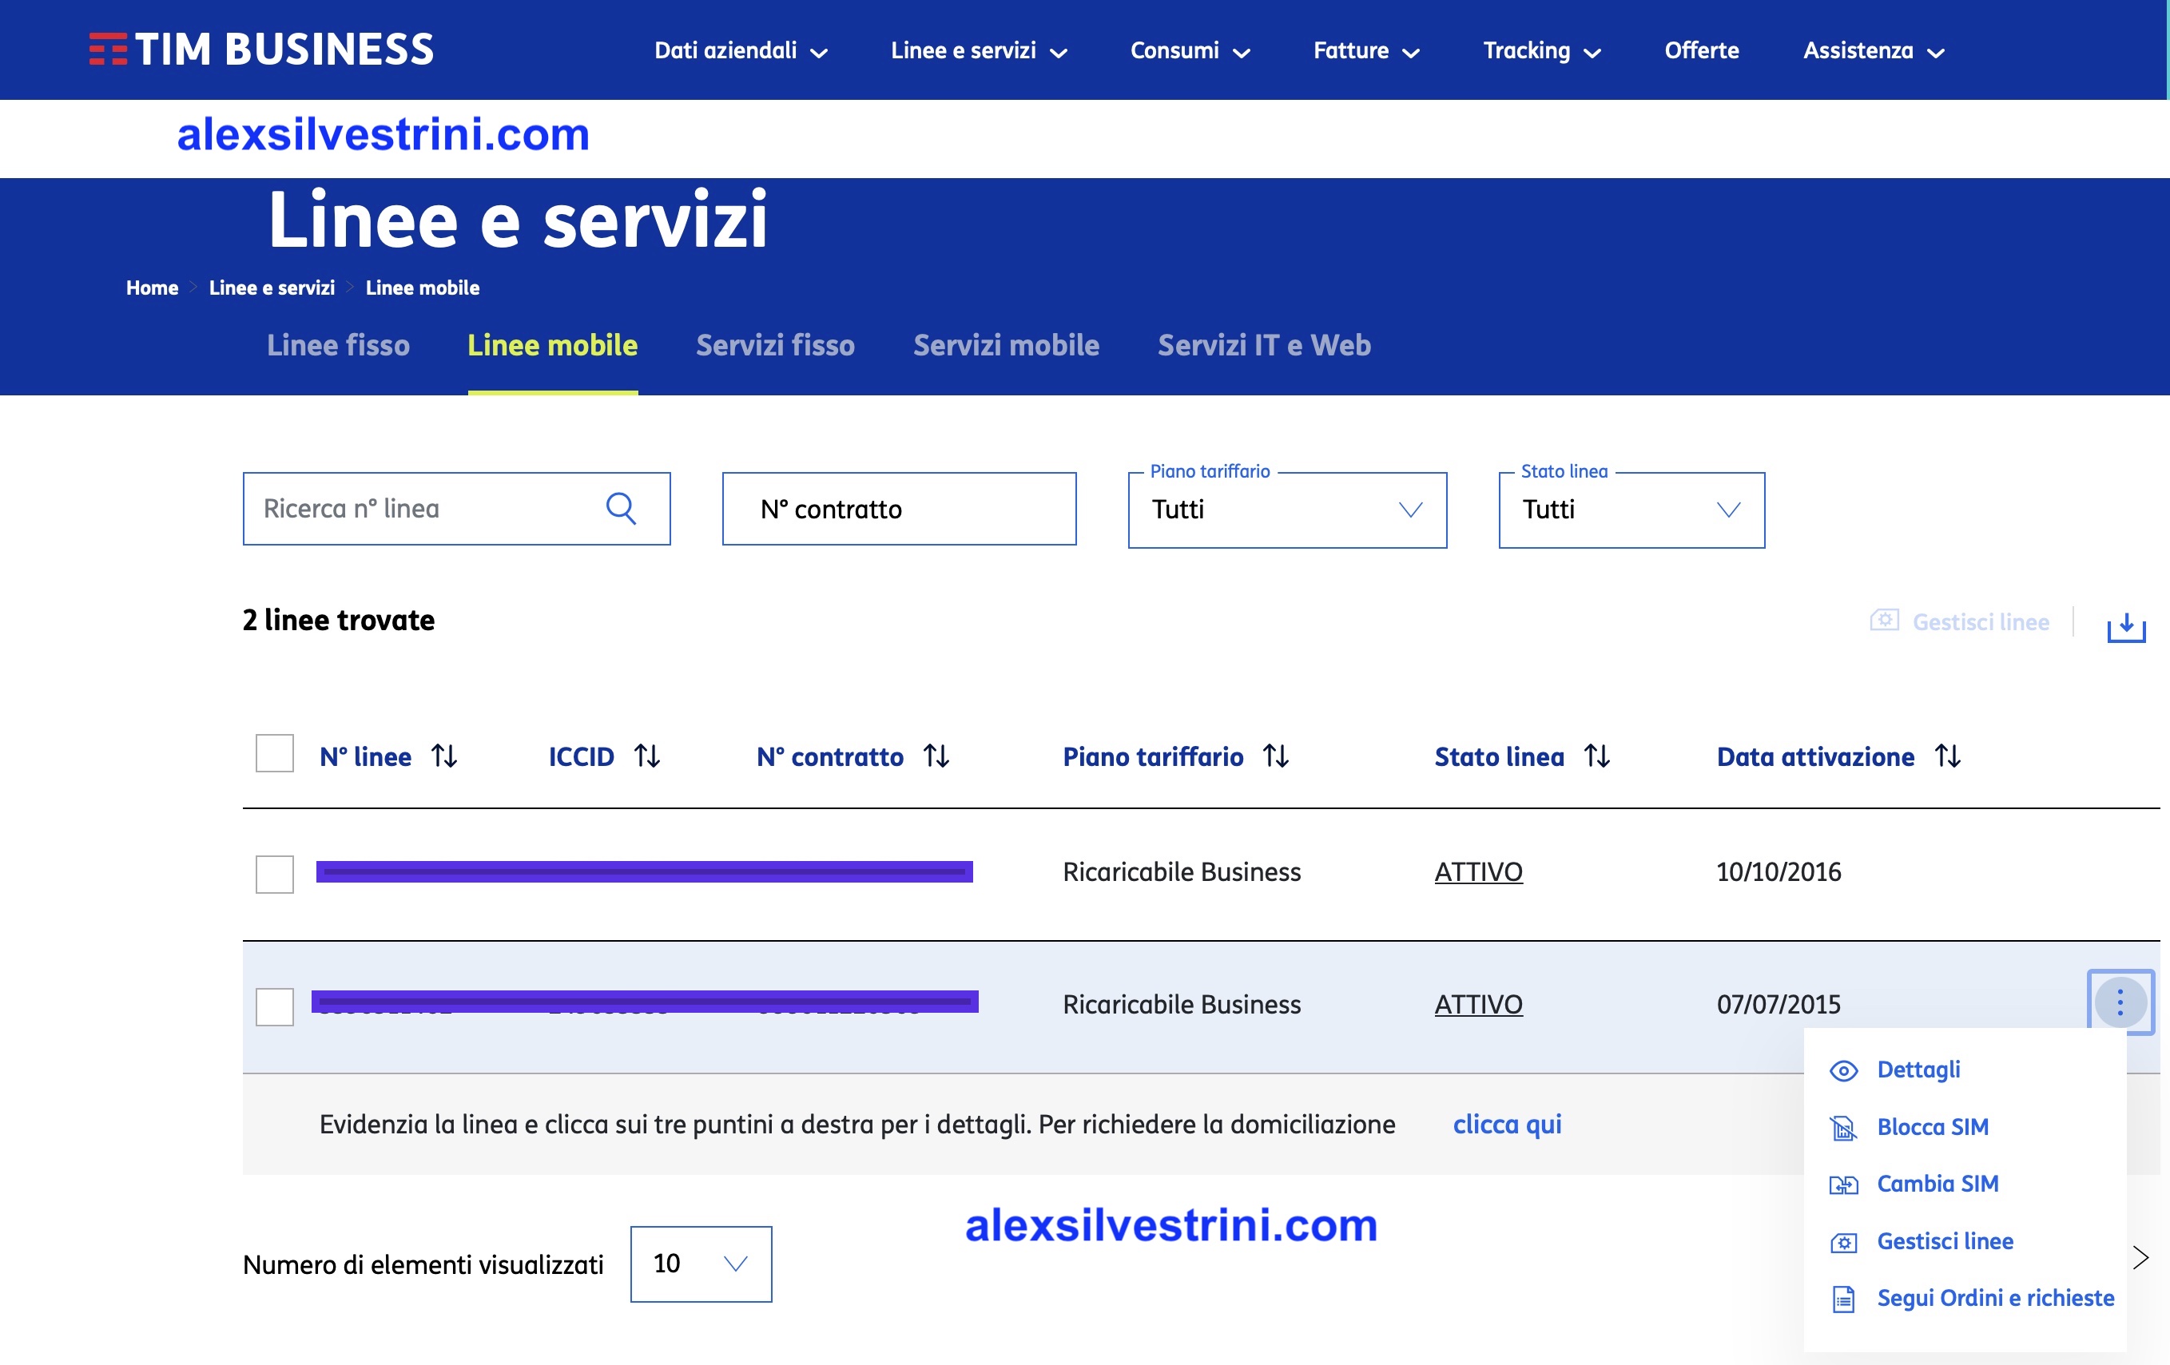Open the three-dots menu on second row
The height and width of the screenshot is (1365, 2170).
pos(2120,1002)
